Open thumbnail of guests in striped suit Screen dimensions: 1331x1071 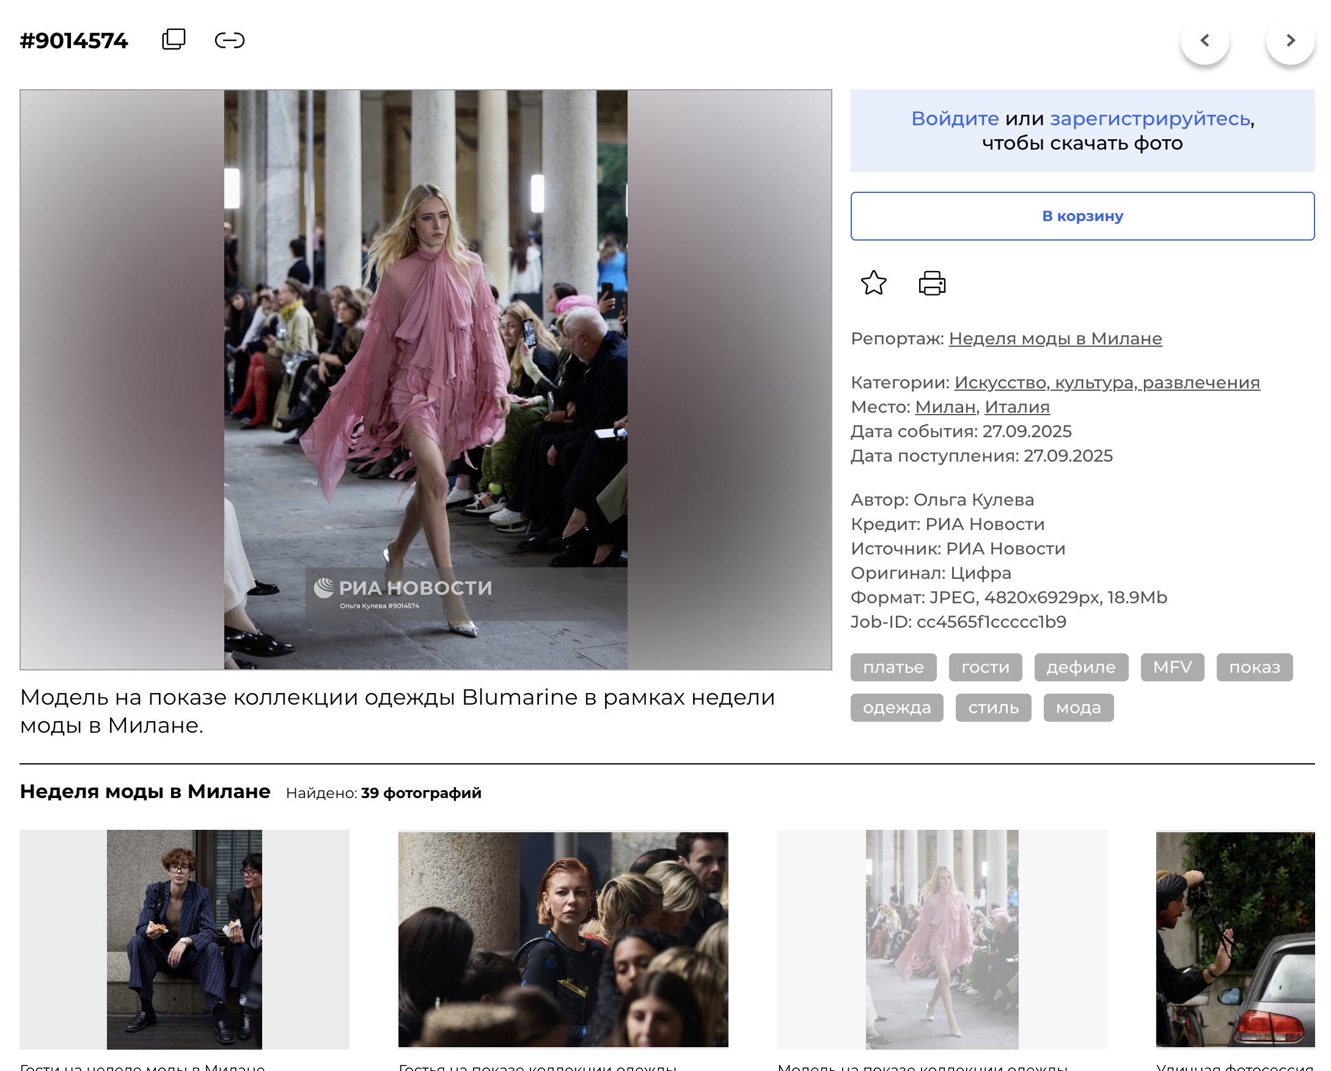184,939
